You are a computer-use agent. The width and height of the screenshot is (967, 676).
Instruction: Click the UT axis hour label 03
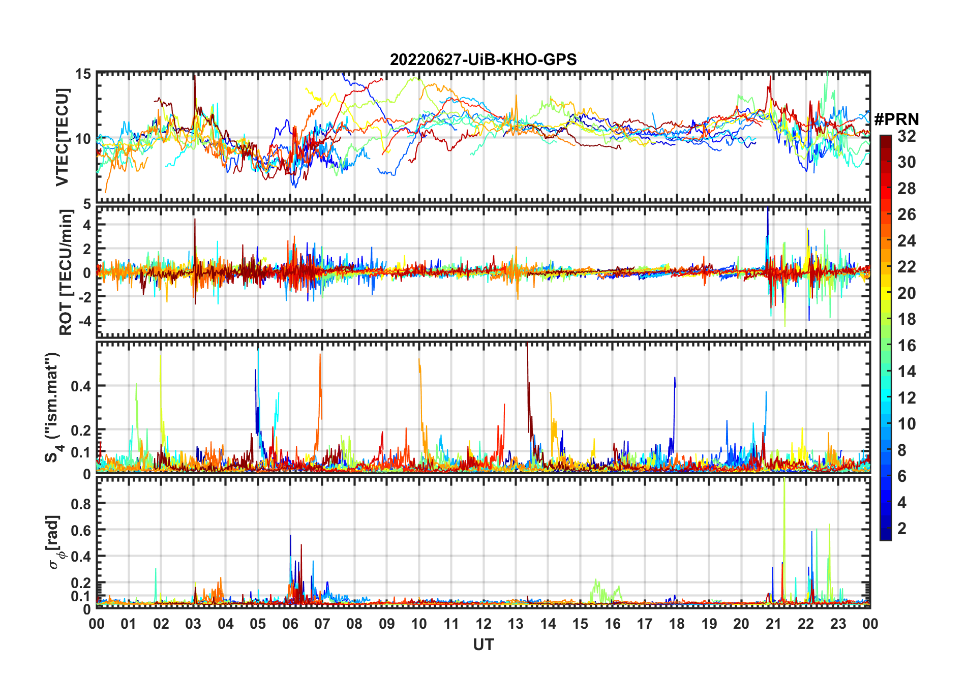pos(193,624)
